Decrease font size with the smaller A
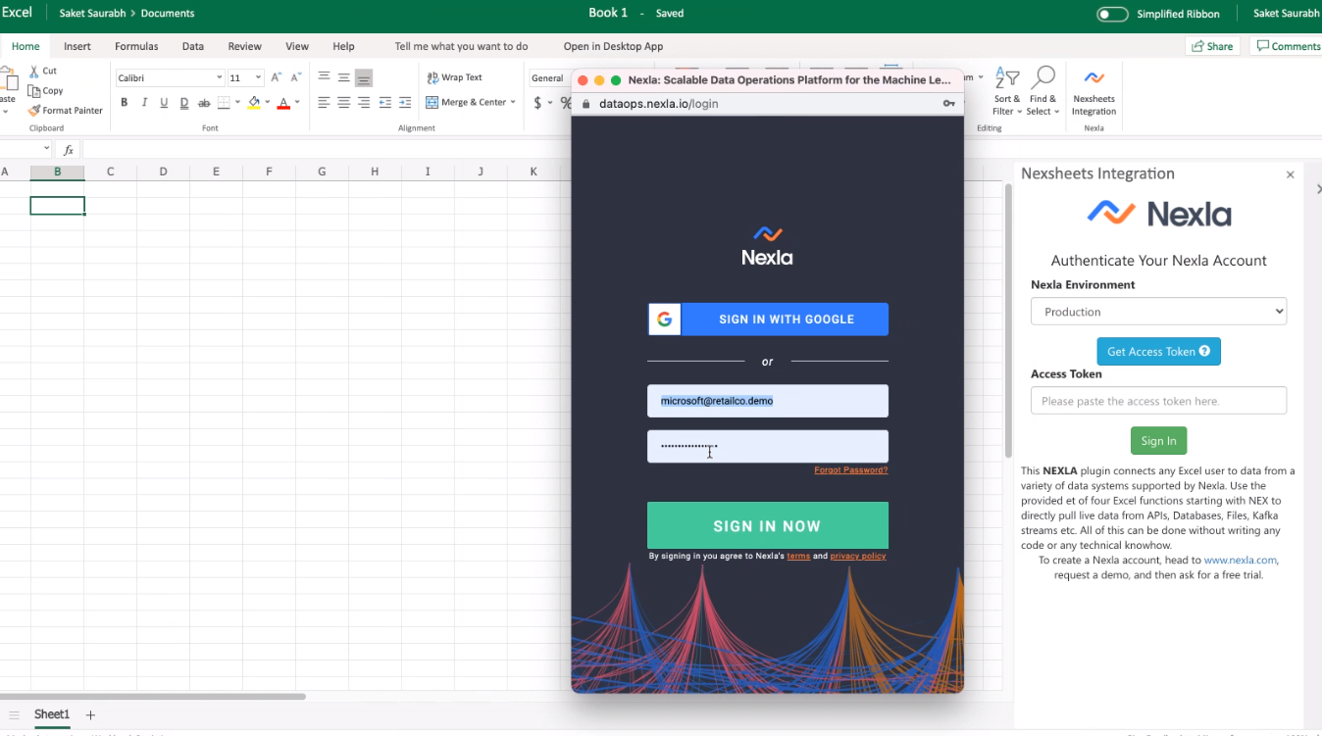The image size is (1322, 736). 295,77
